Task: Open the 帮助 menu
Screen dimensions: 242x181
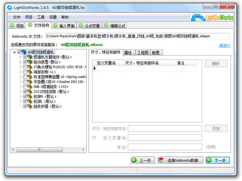Action: (x=65, y=17)
